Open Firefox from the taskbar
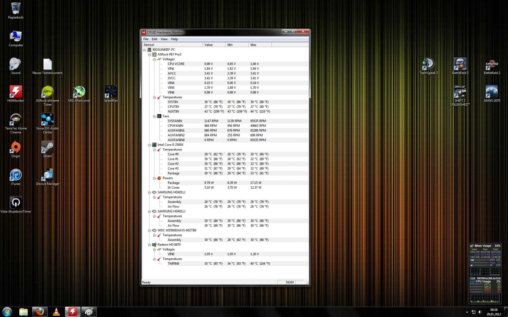The width and height of the screenshot is (508, 317). (x=40, y=312)
